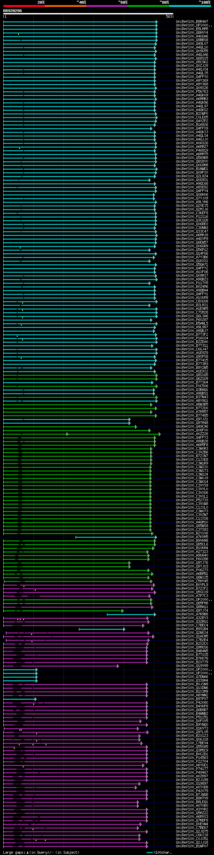The image size is (214, 855).
Task: Select hit label UniRef100_B7ZIN7
Action: coord(192,456)
